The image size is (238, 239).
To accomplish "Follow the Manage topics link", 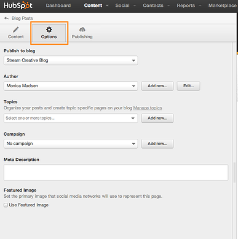I will (x=148, y=108).
